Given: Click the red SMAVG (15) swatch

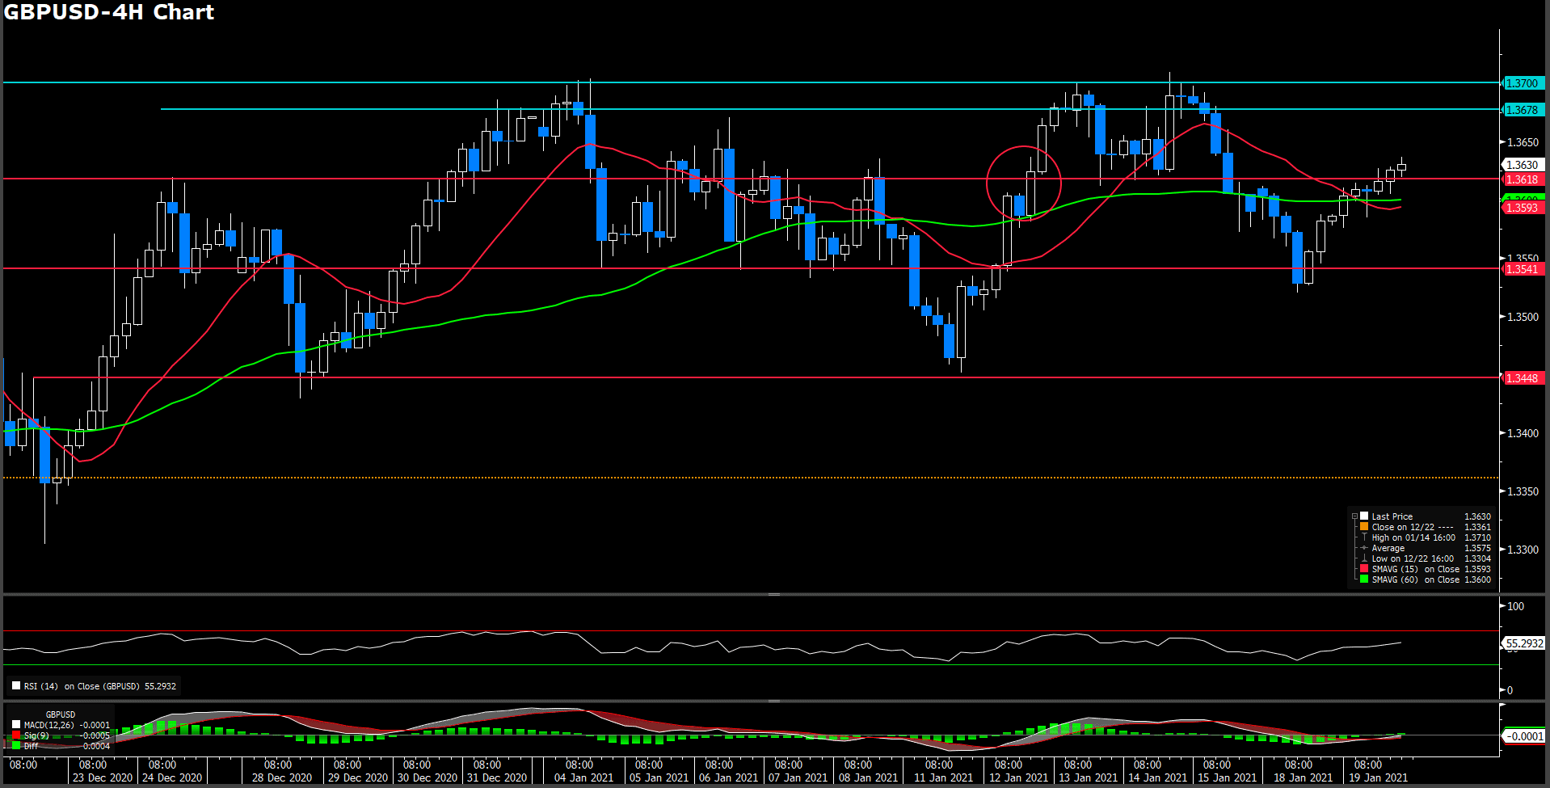Looking at the screenshot, I should pyautogui.click(x=1364, y=568).
